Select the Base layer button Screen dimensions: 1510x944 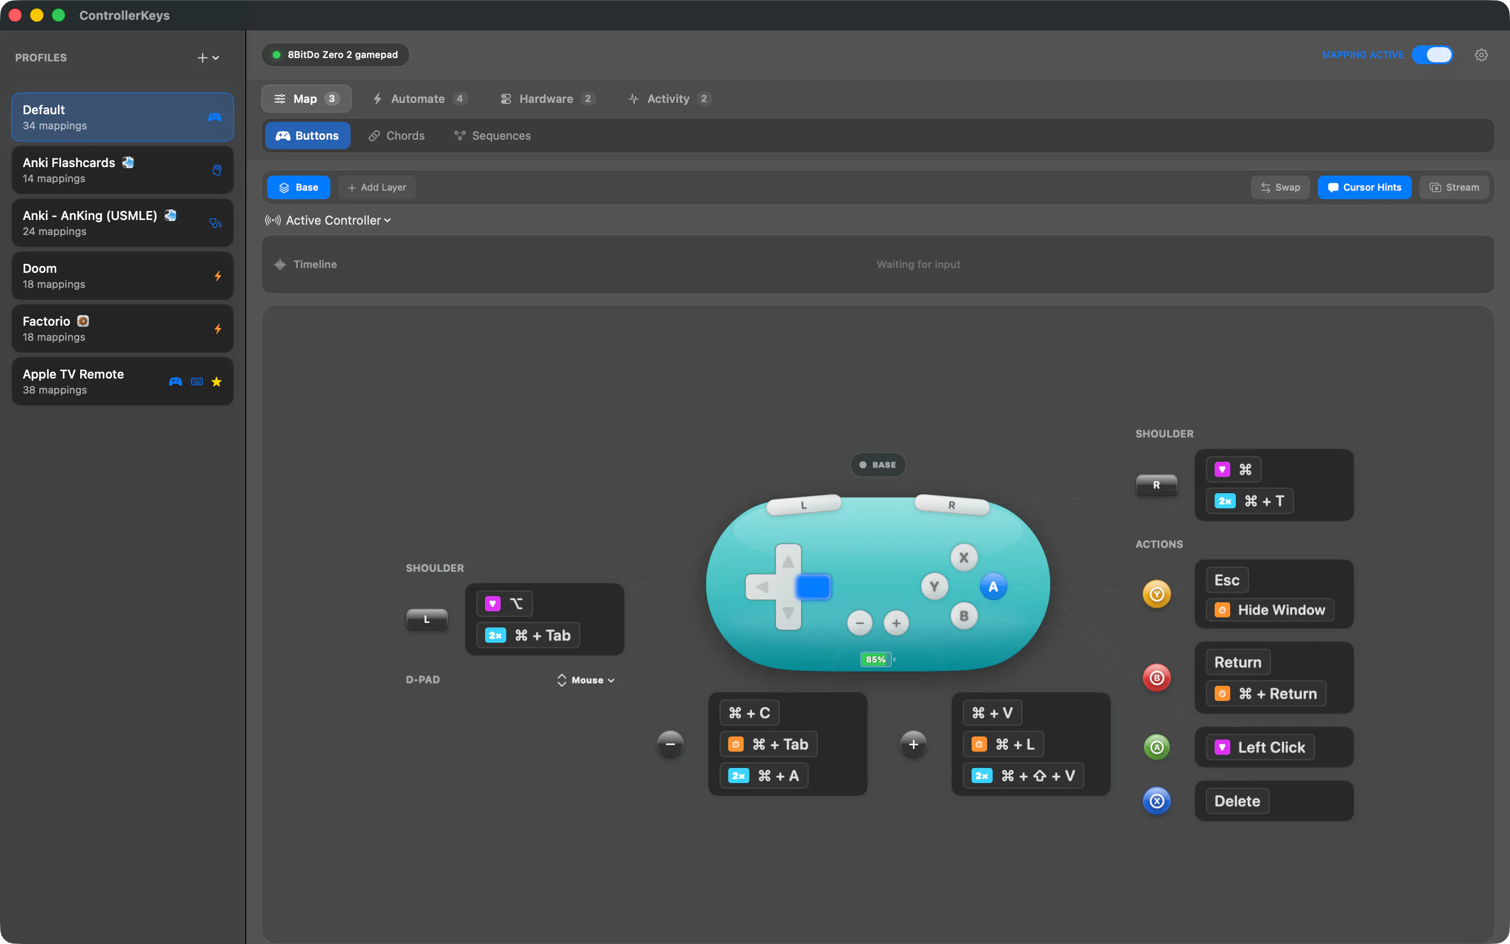click(298, 187)
